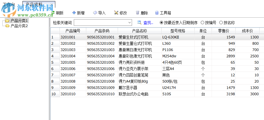Click model spec 三层A4

tap(168, 69)
